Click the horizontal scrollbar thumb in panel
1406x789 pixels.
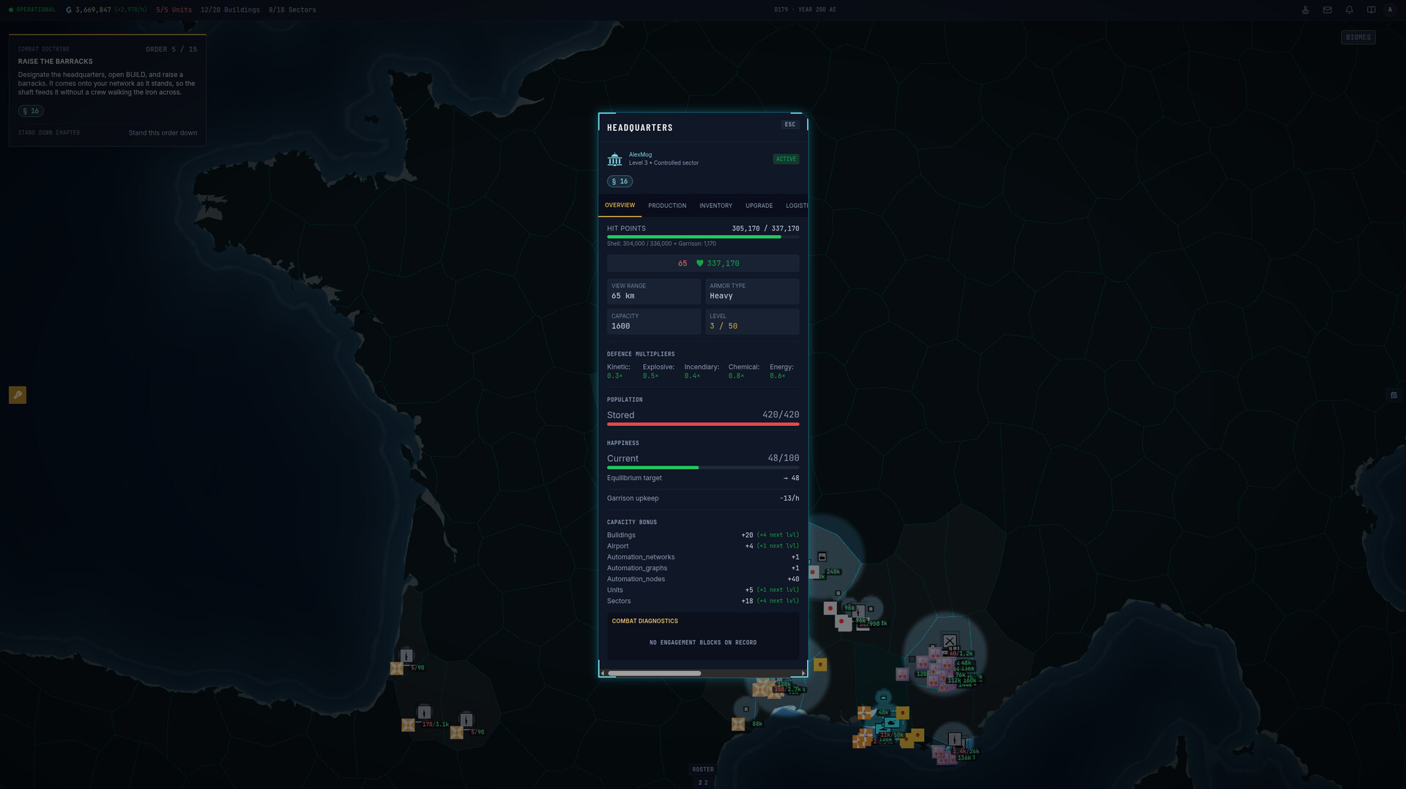655,673
